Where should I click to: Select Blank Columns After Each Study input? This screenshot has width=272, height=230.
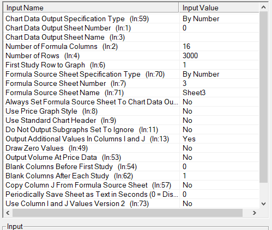[x=131, y=176]
